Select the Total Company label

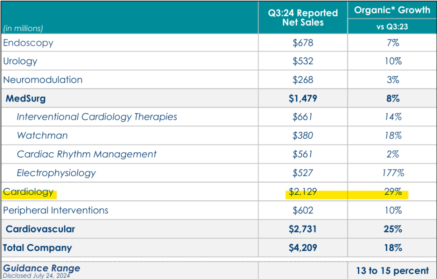pos(38,248)
